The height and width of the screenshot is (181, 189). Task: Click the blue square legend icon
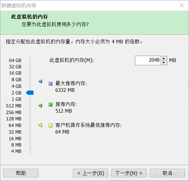50,84
